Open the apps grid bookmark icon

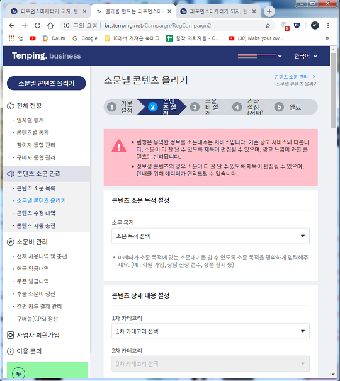pos(11,38)
